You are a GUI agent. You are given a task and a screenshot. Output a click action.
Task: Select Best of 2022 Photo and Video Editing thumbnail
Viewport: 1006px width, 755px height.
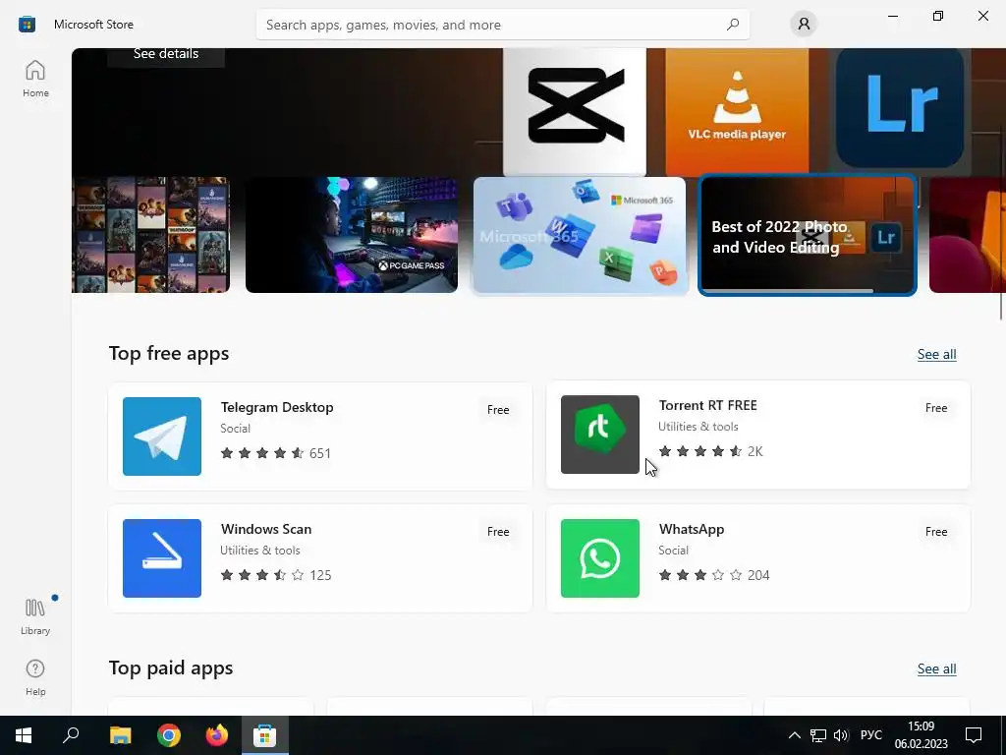point(808,235)
